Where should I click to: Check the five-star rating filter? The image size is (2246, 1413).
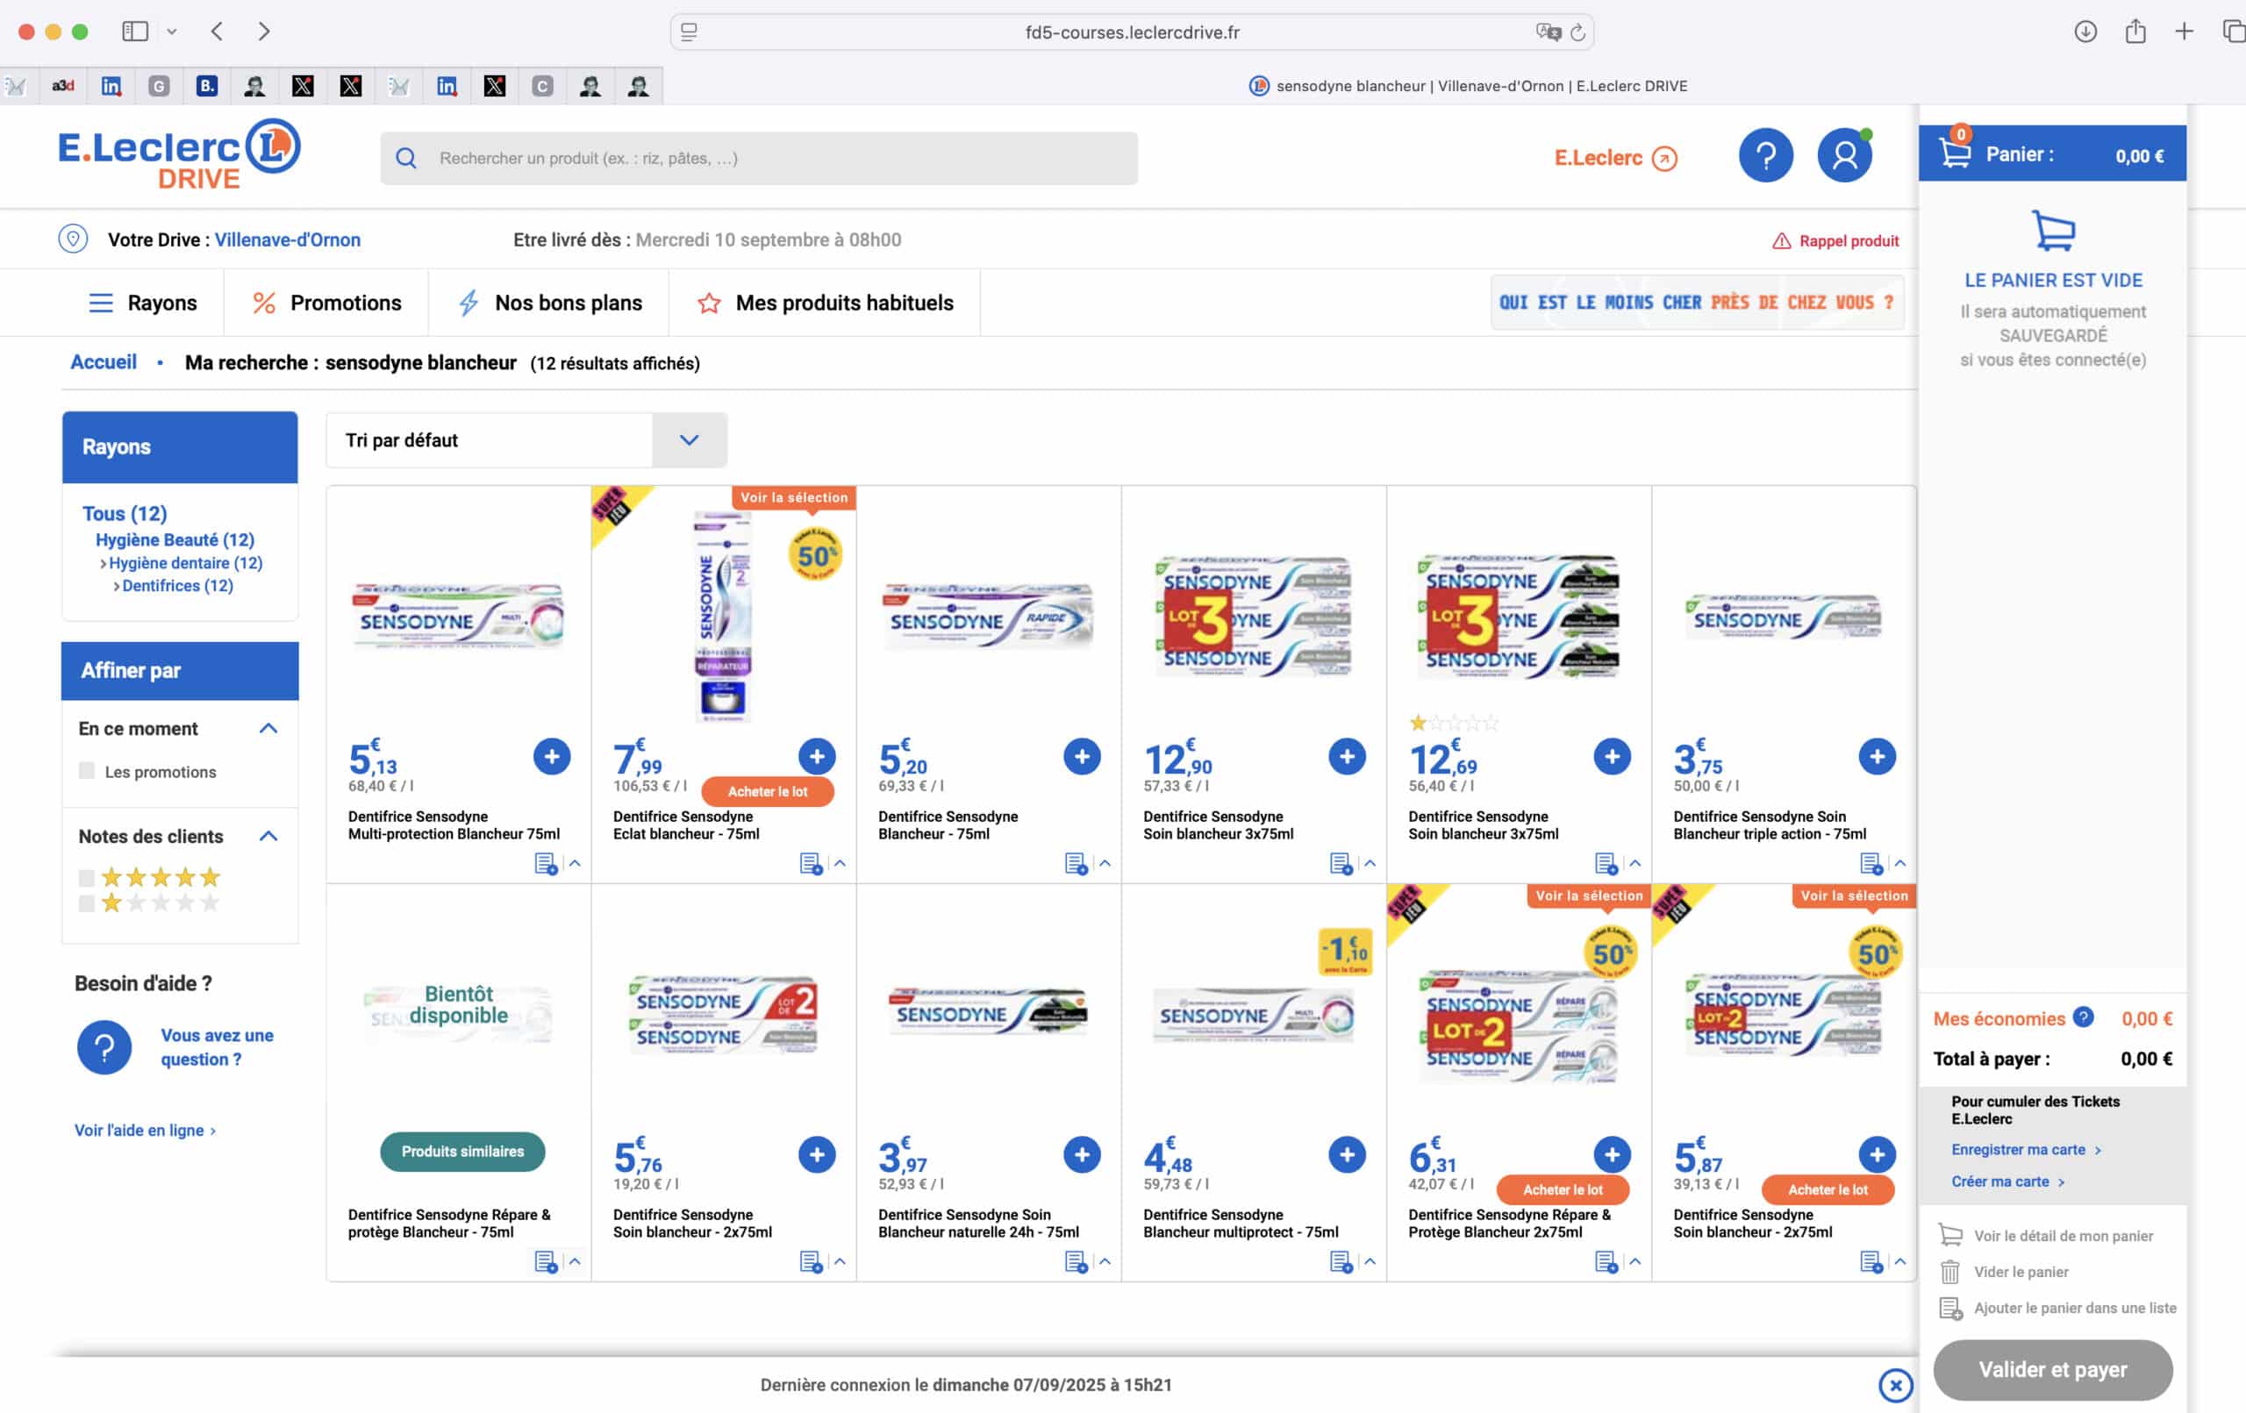[x=87, y=878]
